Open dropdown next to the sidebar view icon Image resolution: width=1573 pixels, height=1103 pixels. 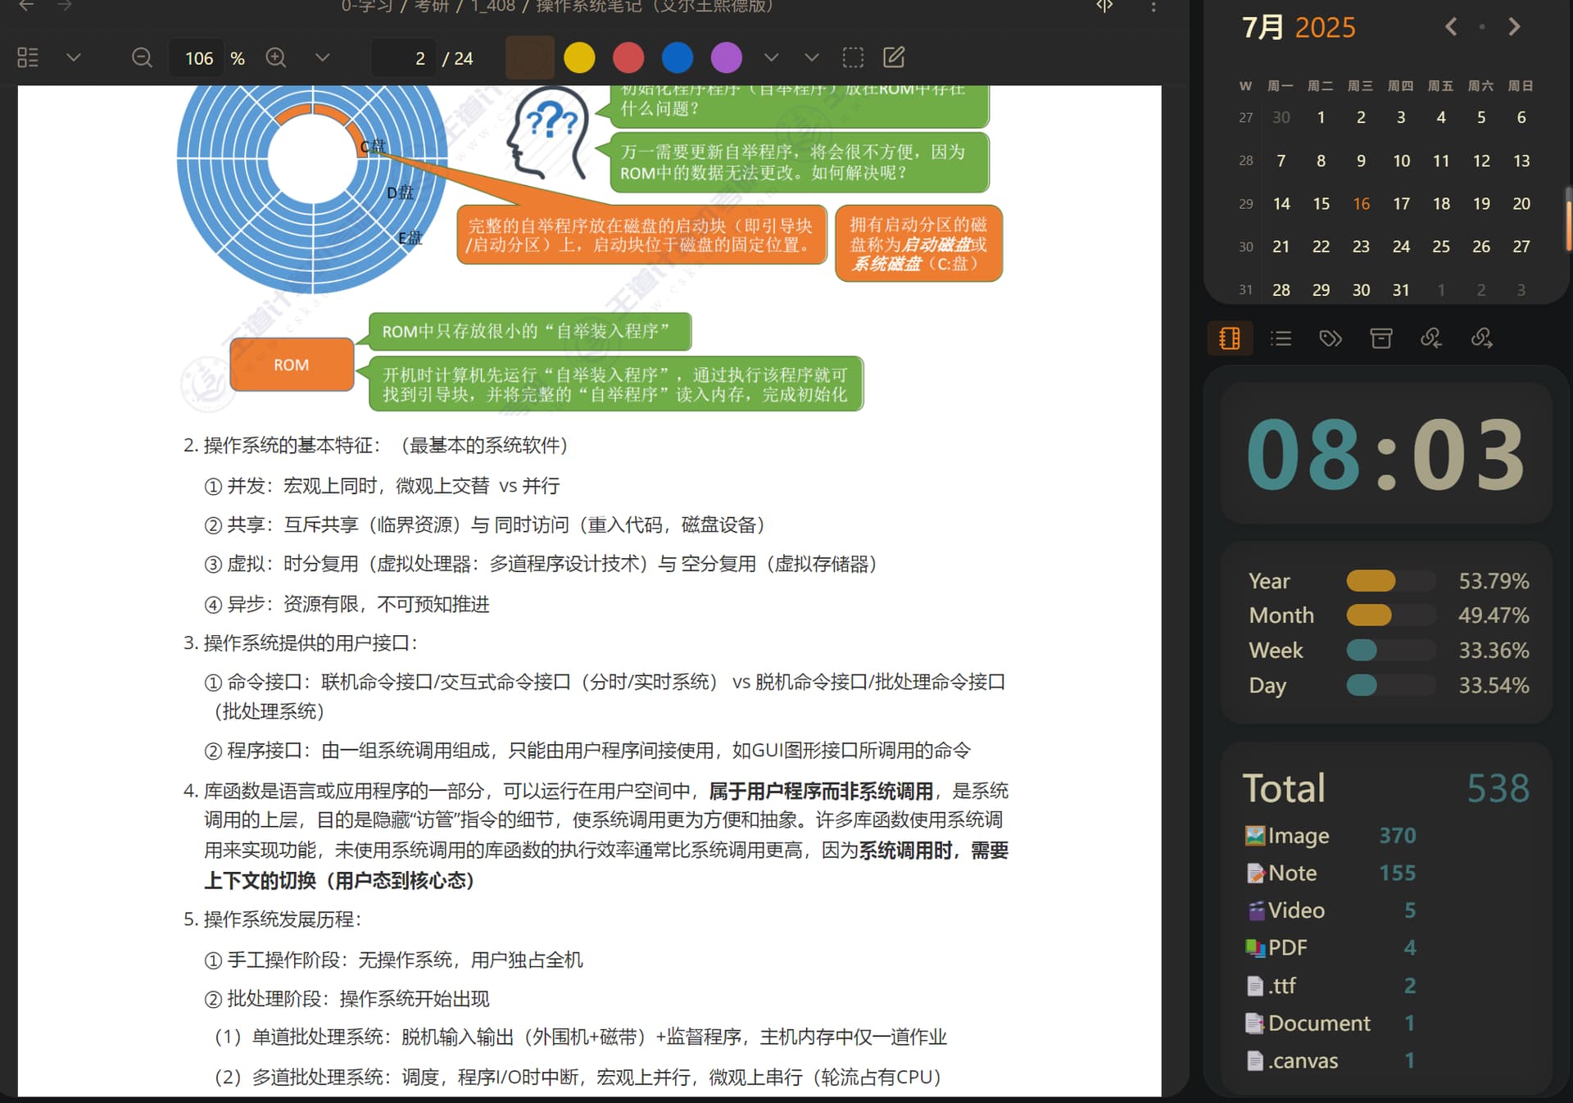click(x=74, y=57)
